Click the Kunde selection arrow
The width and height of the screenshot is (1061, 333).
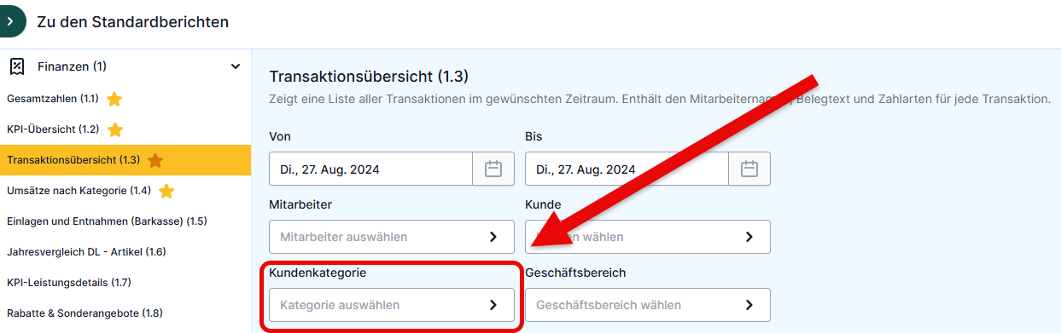coord(749,237)
